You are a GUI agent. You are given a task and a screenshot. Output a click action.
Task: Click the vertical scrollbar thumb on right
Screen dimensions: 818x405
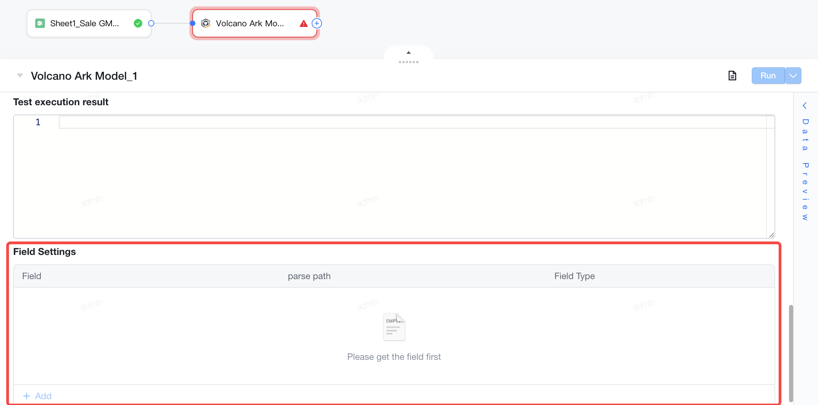791,354
